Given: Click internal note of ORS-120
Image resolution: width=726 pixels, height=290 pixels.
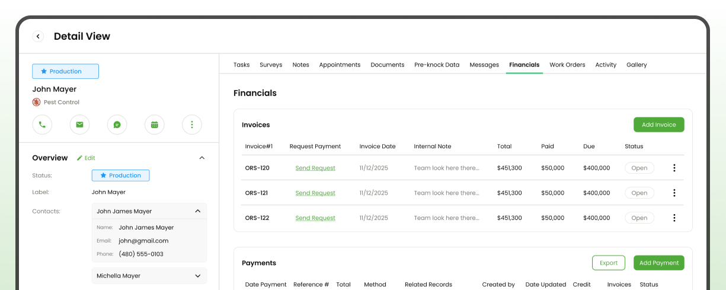Looking at the screenshot, I should pos(447,168).
